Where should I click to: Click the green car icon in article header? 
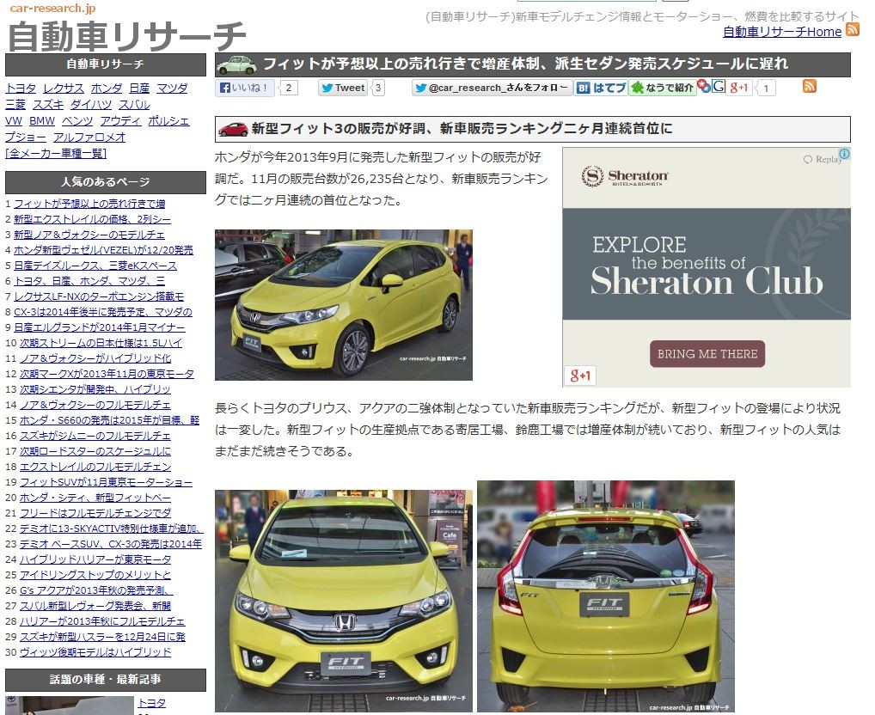tap(236, 65)
